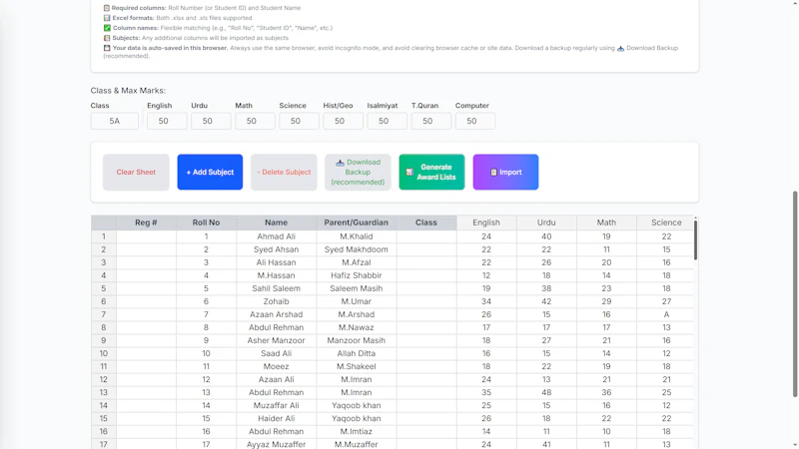The image size is (799, 449).
Task: Download a backup of the sheet
Action: (x=358, y=172)
